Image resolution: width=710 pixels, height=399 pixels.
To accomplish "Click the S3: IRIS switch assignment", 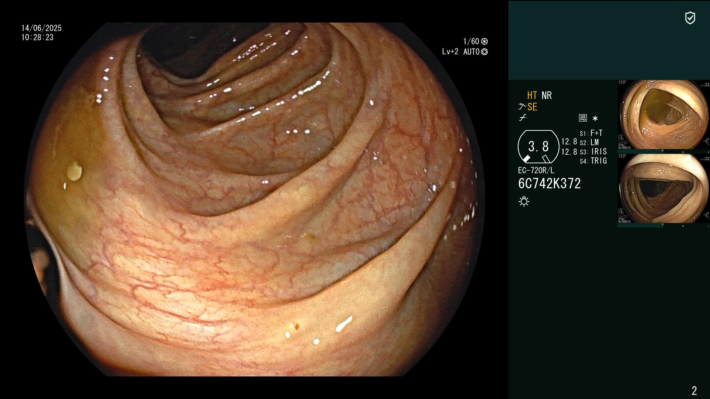I will tap(594, 151).
